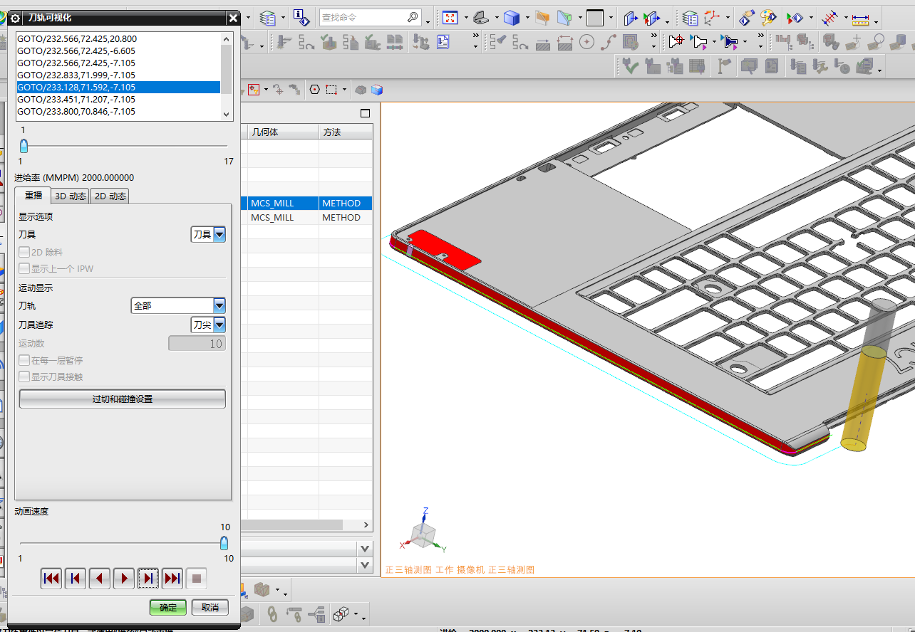Click the blue shaded cube rendering icon

coord(511,17)
